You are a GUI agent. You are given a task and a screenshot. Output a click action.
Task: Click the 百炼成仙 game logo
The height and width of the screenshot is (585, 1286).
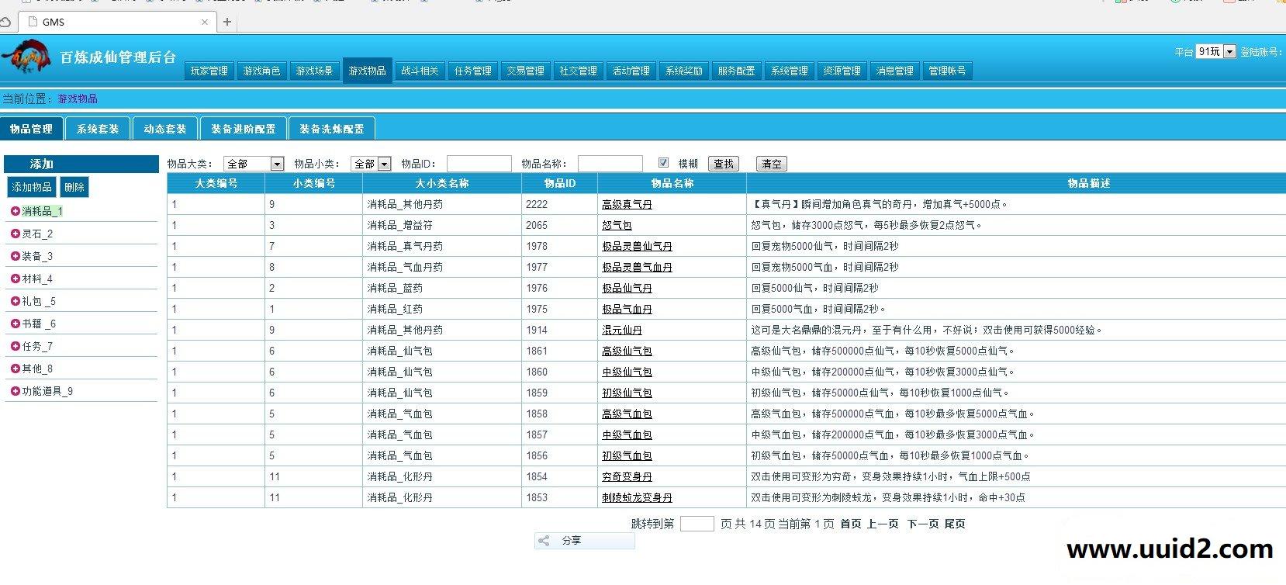pyautogui.click(x=28, y=58)
